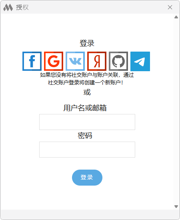
Task: Click the 用户名或邮箱 label text
Action: [85, 108]
